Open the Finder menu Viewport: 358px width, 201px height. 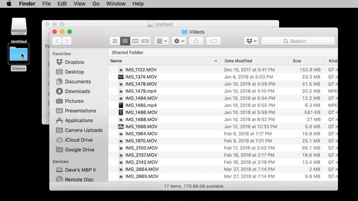click(x=27, y=4)
